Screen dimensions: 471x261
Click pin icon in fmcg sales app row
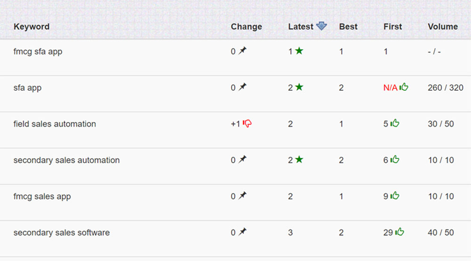point(243,196)
